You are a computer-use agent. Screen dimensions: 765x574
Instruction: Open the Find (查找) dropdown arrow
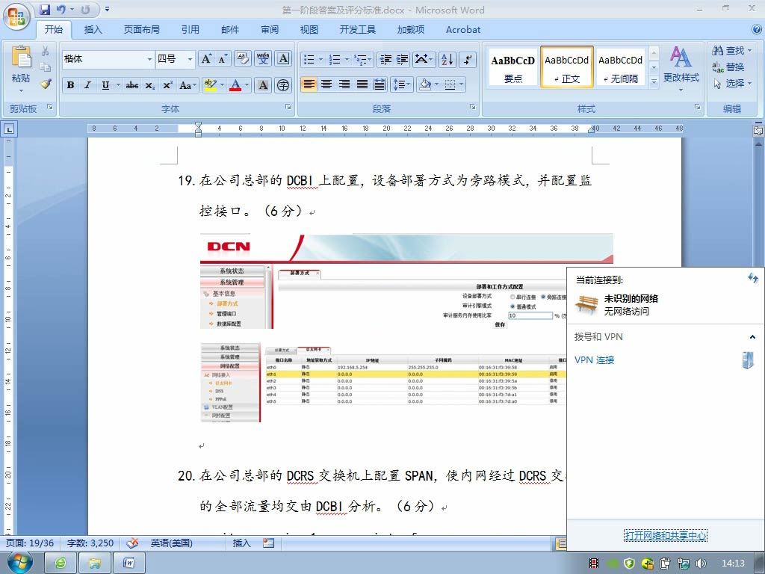(749, 50)
